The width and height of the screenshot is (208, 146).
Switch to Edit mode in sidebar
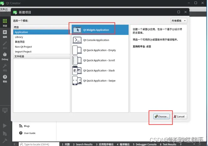(5, 32)
